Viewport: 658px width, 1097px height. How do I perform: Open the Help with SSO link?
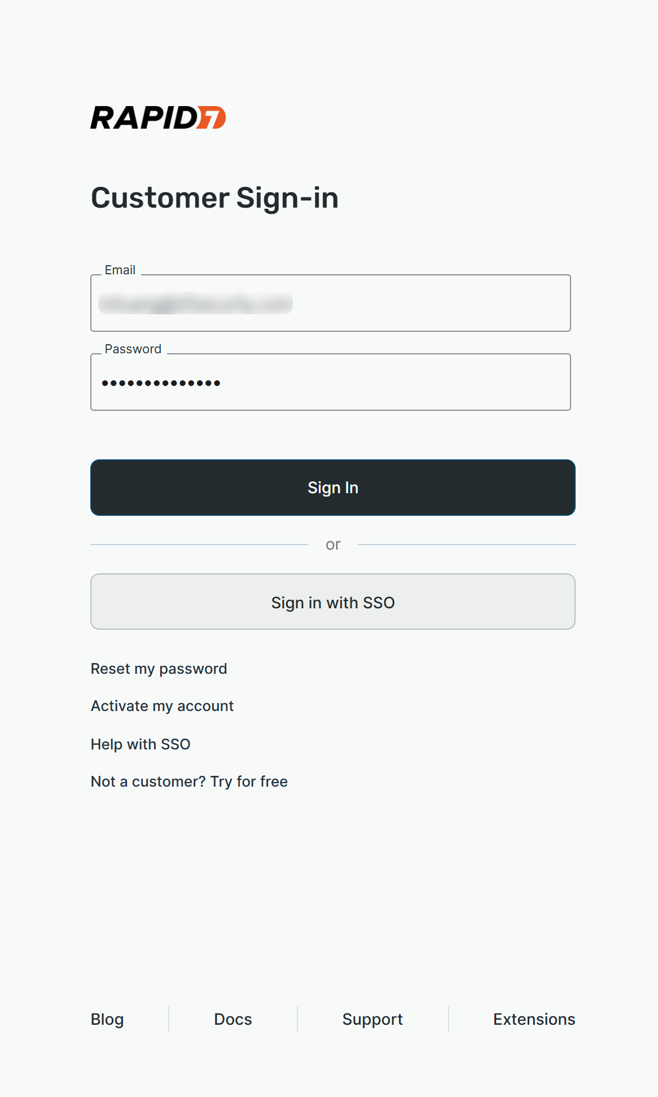click(x=141, y=744)
